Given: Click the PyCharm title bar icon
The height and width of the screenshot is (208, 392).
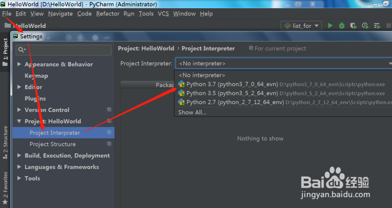Looking at the screenshot, I should (x=3, y=4).
